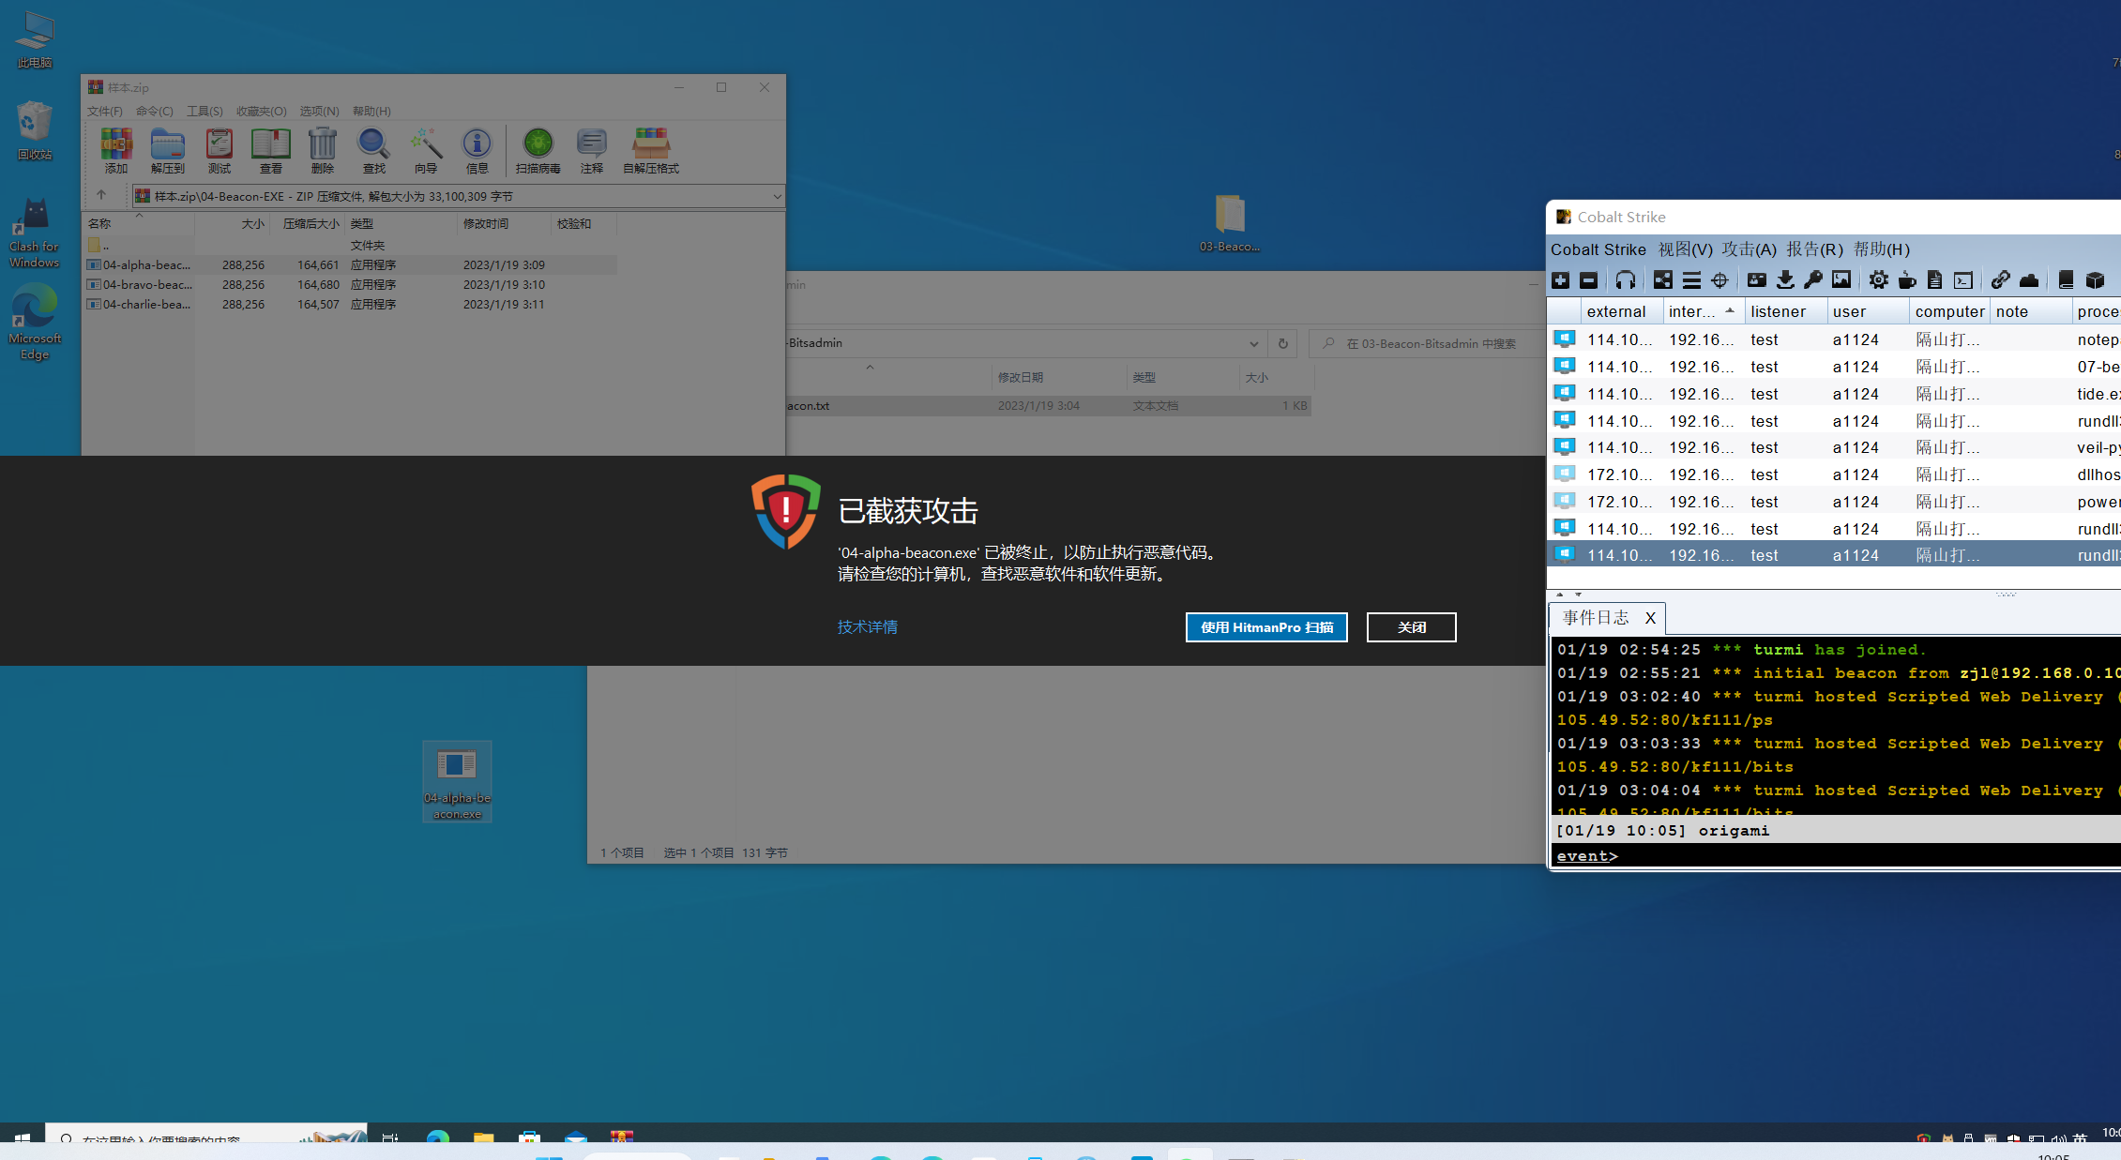
Task: Open the downloads arrow icon in the toolbar
Action: click(1784, 280)
